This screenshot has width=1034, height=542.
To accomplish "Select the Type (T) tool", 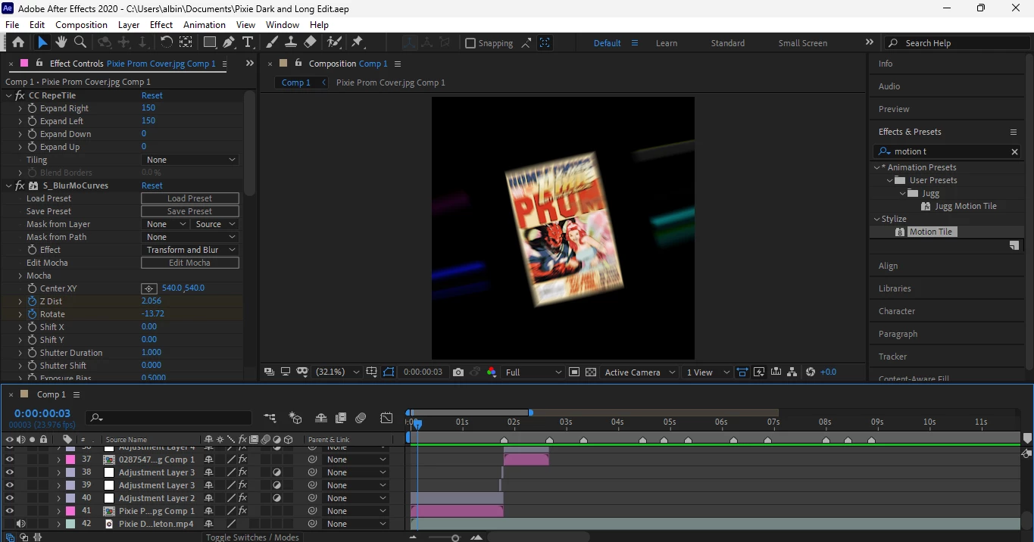I will 248,42.
